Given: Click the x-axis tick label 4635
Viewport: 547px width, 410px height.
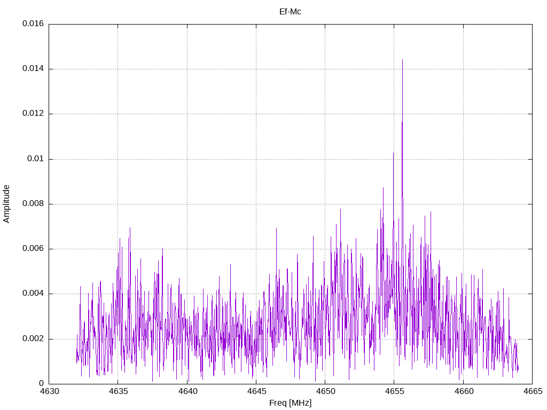Looking at the screenshot, I should (x=118, y=391).
